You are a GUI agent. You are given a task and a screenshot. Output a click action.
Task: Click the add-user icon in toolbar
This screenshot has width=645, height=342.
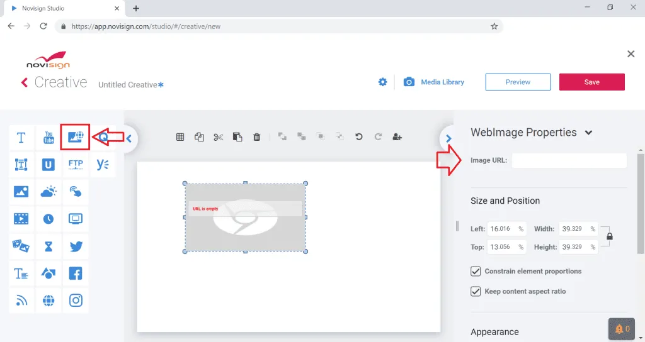pos(397,136)
